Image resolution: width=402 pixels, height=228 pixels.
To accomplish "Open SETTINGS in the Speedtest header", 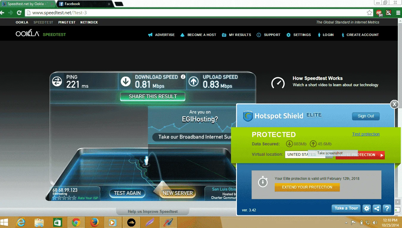I will 299,35.
